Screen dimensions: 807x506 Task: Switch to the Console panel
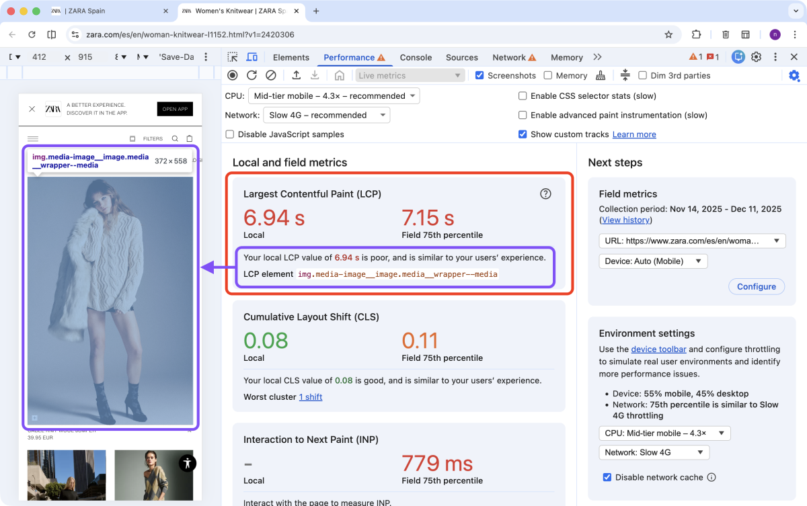[x=416, y=57]
